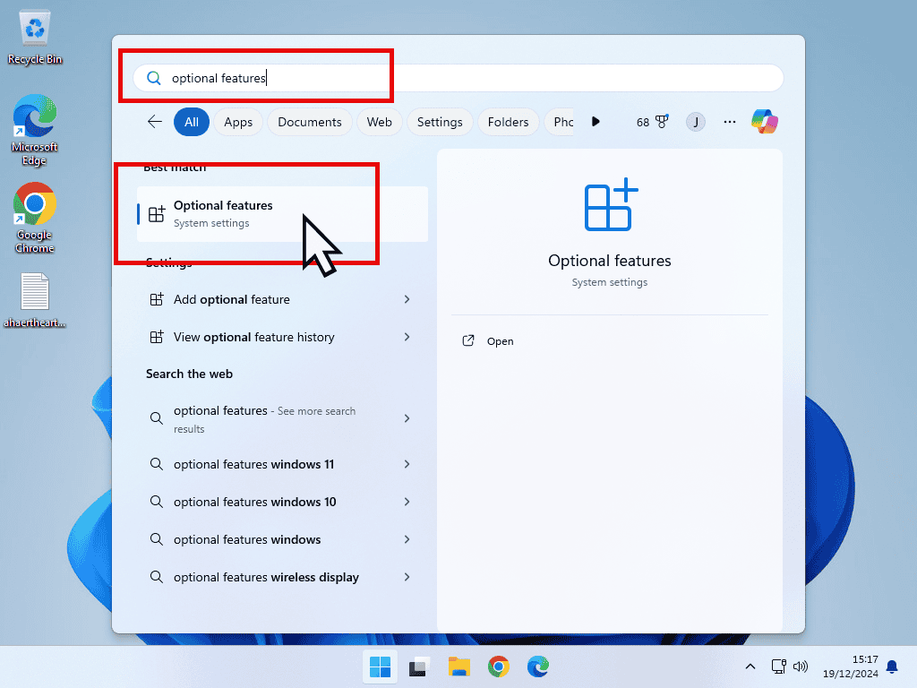Open the clock showing 15:17 19/12/2024
Viewport: 917px width, 688px height.
[x=851, y=666]
